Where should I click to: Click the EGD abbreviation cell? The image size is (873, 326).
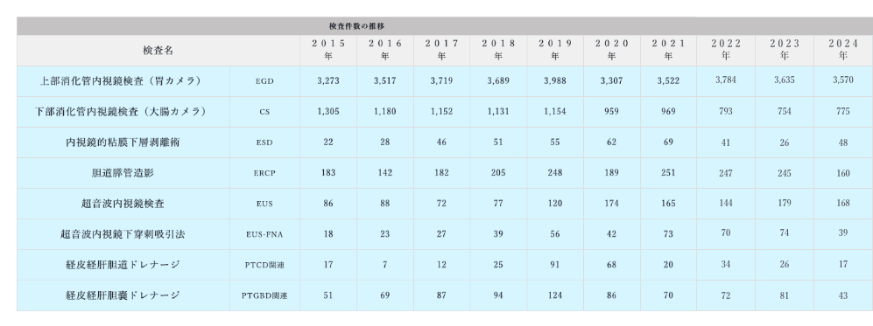264,81
